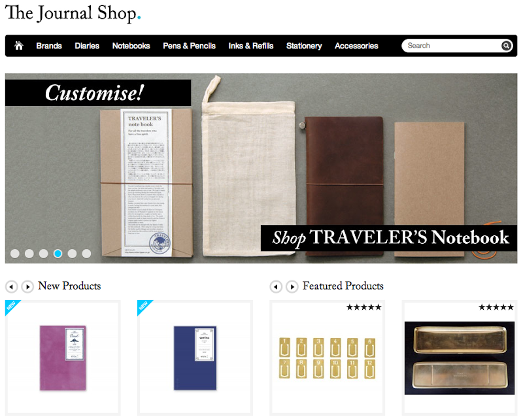Click the Shop TRAVELER'S Notebook banner link
The height and width of the screenshot is (419, 523).
389,238
